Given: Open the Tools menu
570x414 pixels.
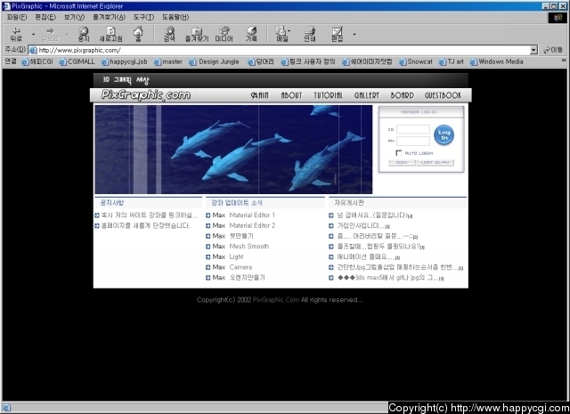Looking at the screenshot, I should (x=143, y=17).
